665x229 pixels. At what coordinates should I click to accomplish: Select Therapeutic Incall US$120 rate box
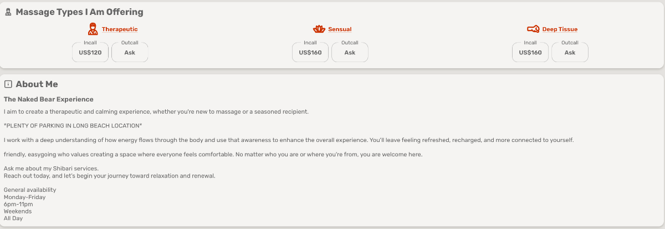[x=90, y=52]
